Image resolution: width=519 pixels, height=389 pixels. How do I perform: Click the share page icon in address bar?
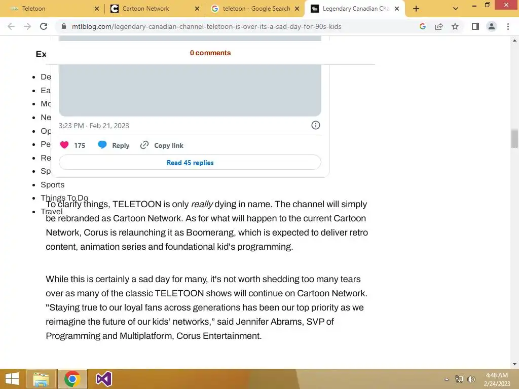(439, 26)
